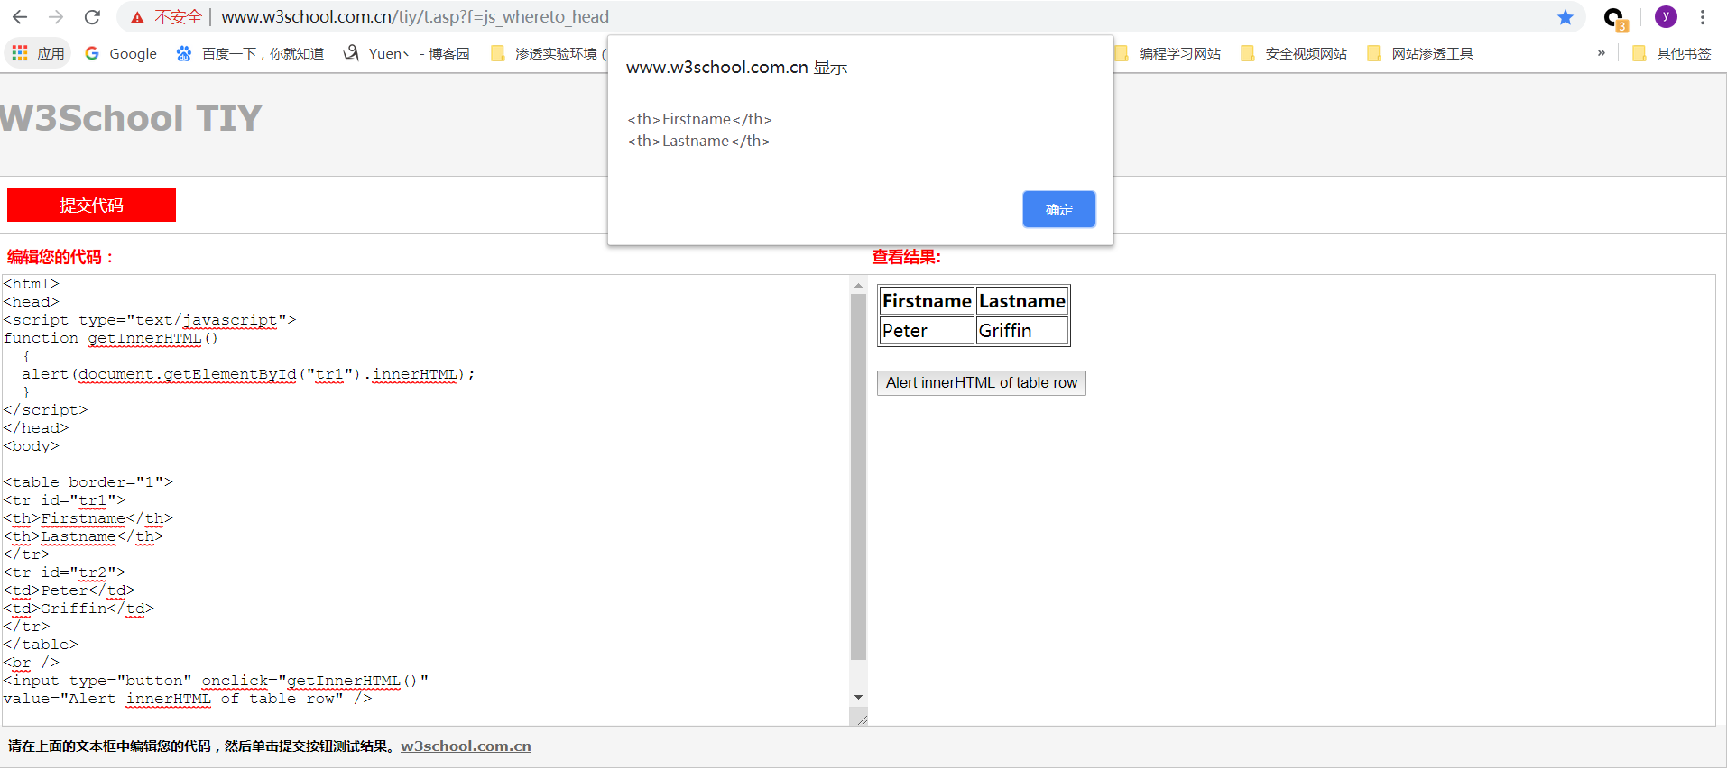Click the W3School TIY page heading
The height and width of the screenshot is (769, 1727).
coord(131,118)
